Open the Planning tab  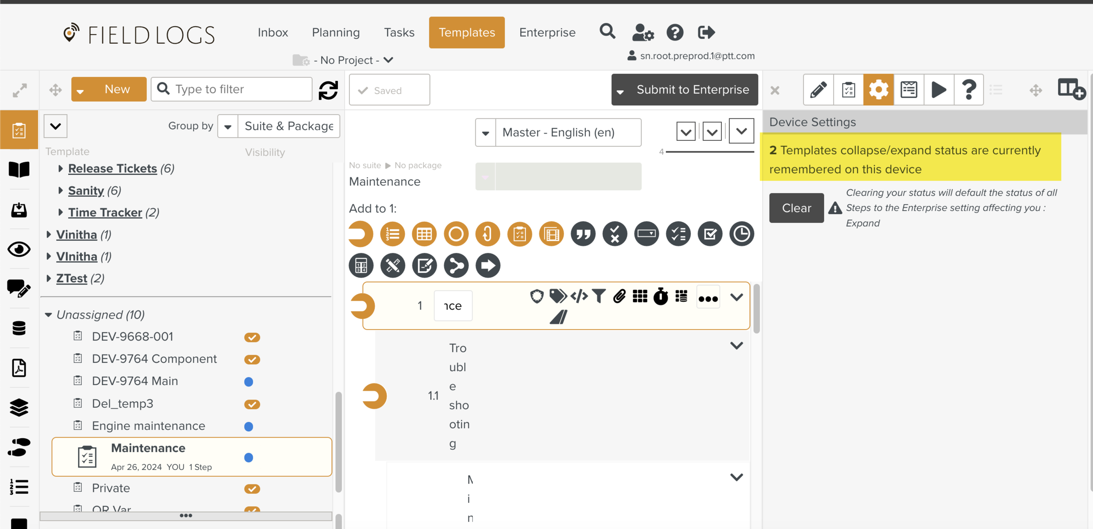pyautogui.click(x=336, y=32)
